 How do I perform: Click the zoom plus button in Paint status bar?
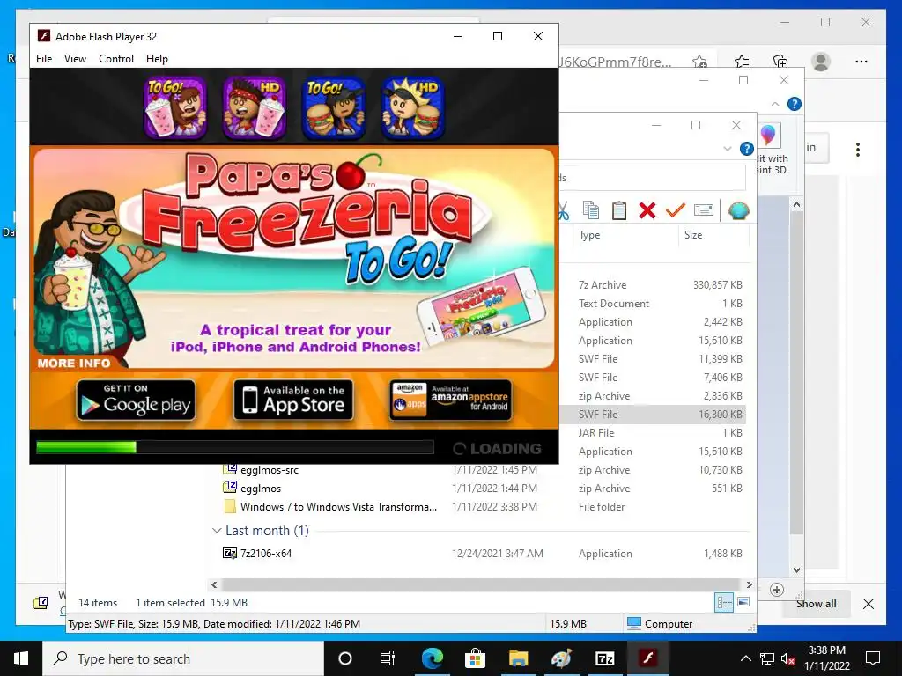777,590
